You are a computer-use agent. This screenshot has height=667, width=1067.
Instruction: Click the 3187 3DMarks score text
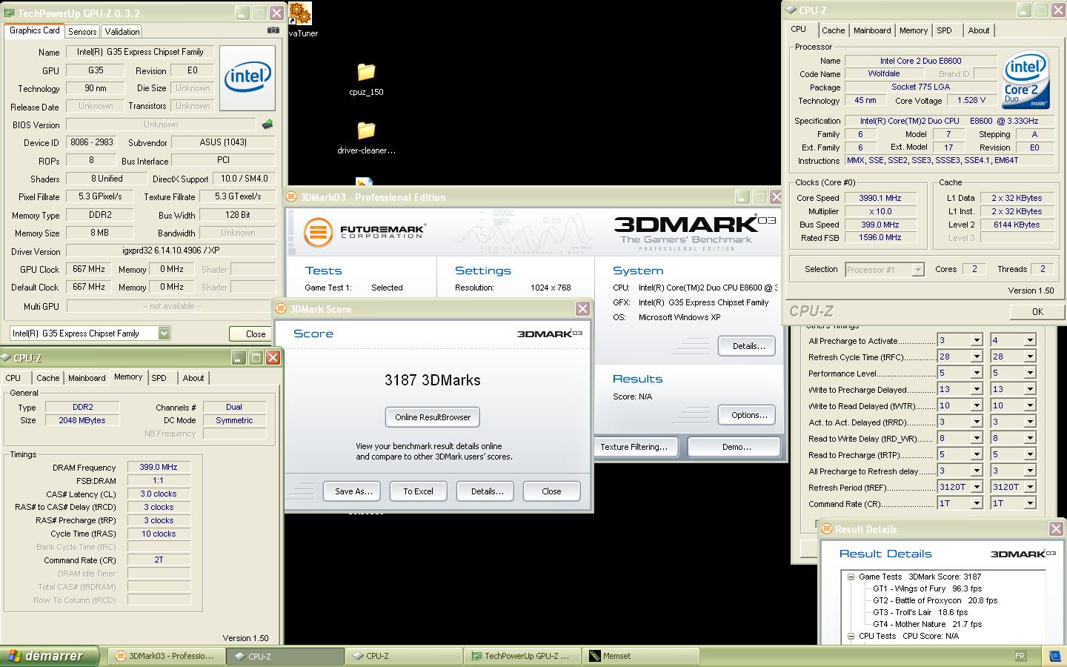click(433, 380)
